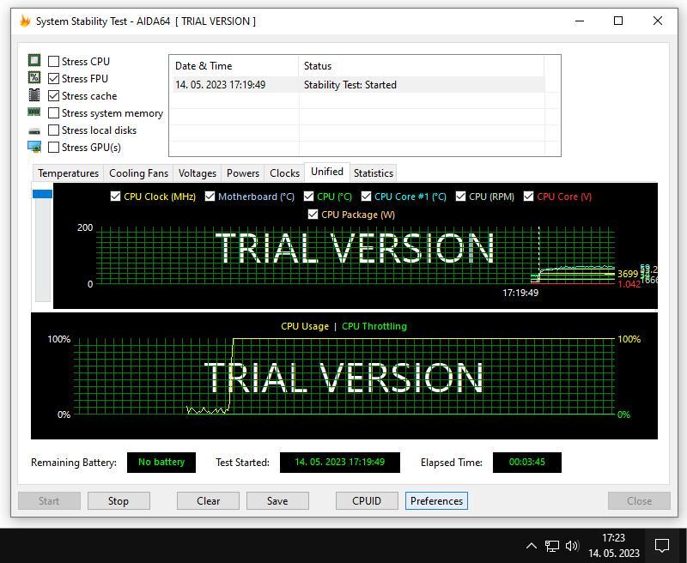Toggle CPU Clock (MHz) graph checkbox

[116, 197]
